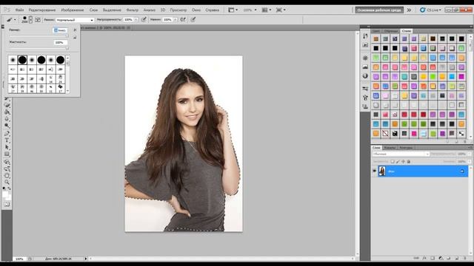Add a layer style using fx button

point(424,259)
